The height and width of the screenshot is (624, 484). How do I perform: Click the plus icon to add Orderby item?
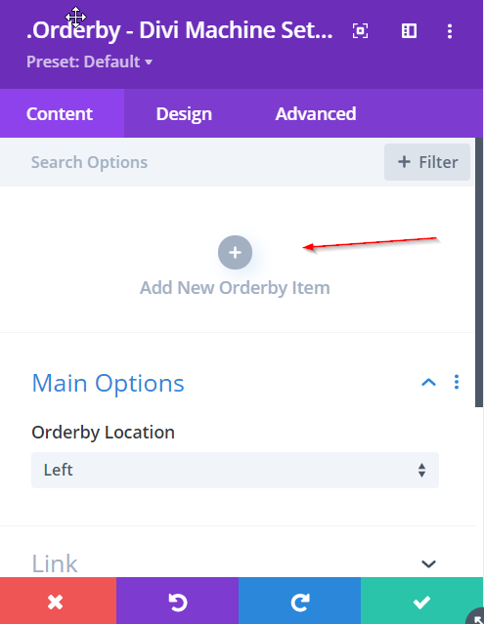[x=235, y=252]
